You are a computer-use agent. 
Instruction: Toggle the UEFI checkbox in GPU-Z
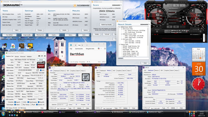(x=41, y=70)
